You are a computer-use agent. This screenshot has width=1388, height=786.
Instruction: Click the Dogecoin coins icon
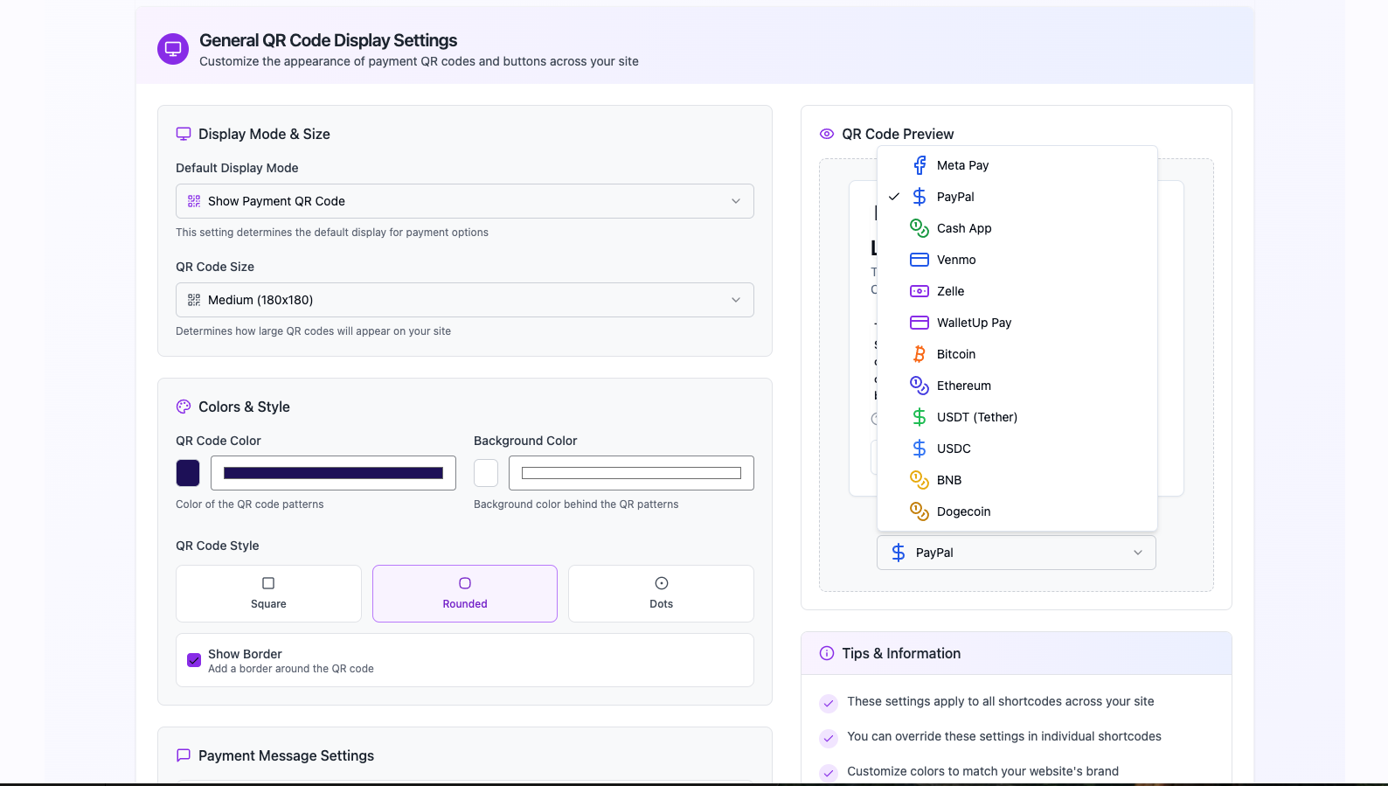[x=920, y=511]
